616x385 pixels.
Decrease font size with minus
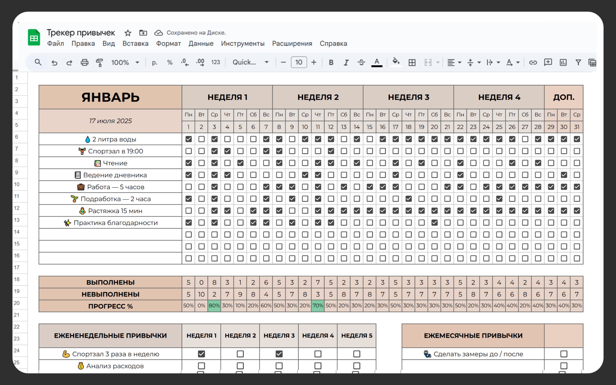click(x=283, y=62)
